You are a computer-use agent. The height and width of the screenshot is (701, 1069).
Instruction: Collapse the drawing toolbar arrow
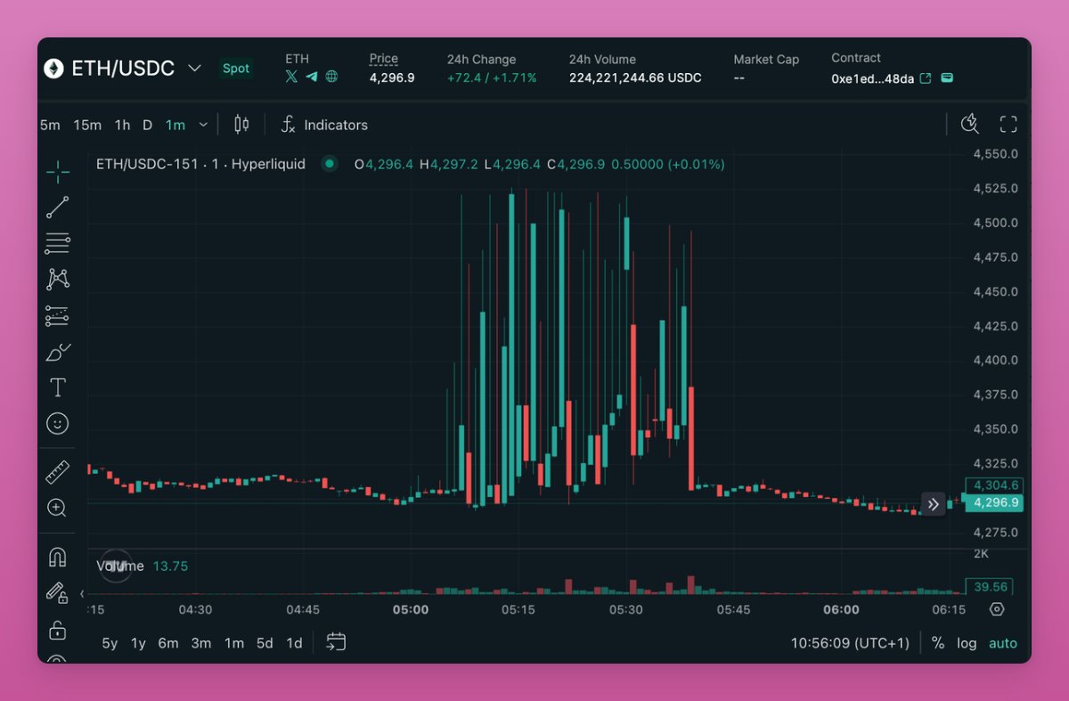(82, 593)
